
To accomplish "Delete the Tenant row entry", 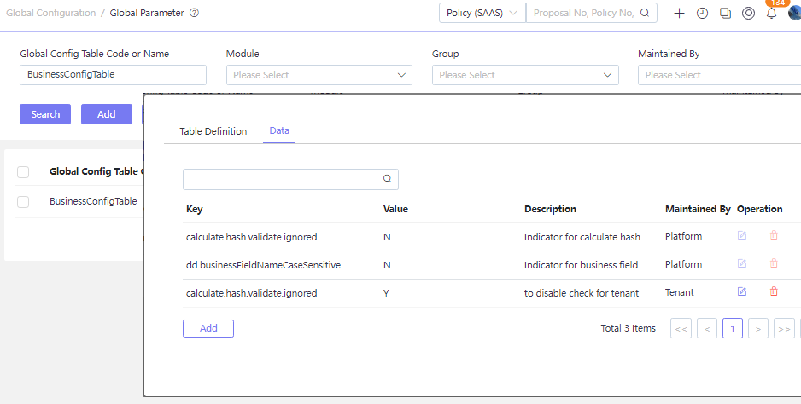I will pos(774,292).
